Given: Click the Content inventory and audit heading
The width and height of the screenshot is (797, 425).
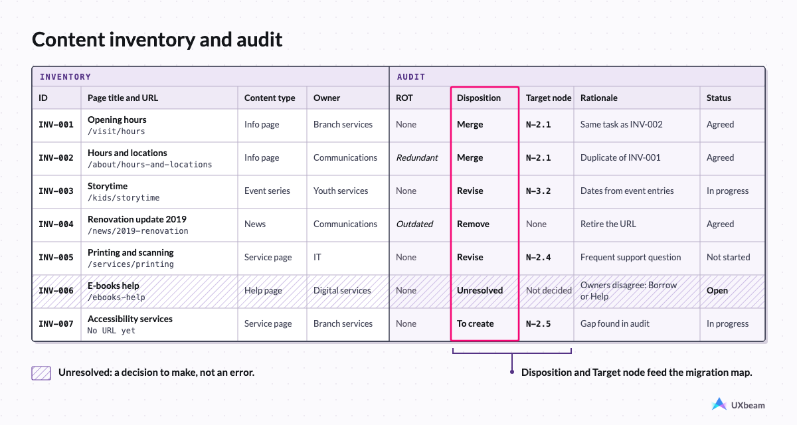Looking at the screenshot, I should 157,40.
